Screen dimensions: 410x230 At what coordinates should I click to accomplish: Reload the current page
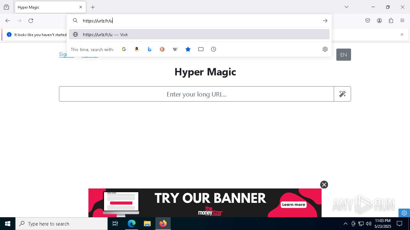[31, 21]
